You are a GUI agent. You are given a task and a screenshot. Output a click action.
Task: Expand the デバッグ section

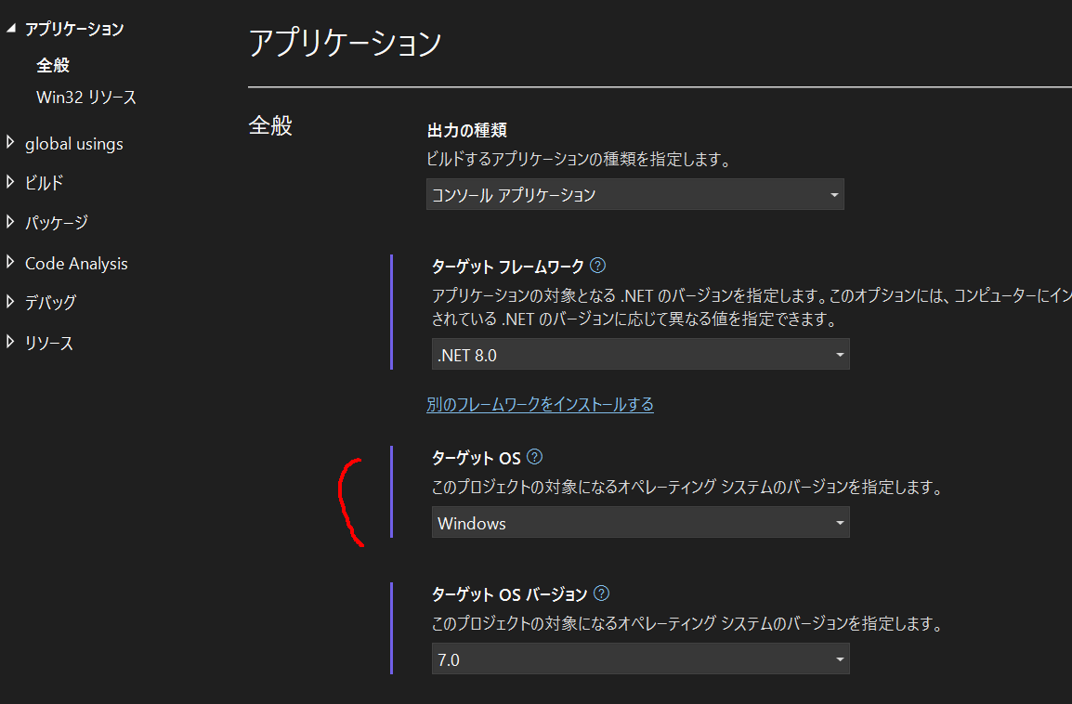pyautogui.click(x=10, y=302)
